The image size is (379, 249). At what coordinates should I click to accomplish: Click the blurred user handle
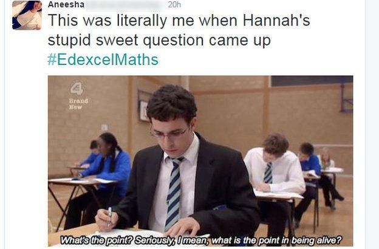pyautogui.click(x=123, y=4)
